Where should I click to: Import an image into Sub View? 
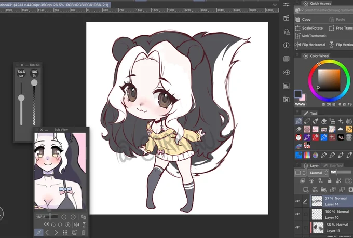[74, 233]
